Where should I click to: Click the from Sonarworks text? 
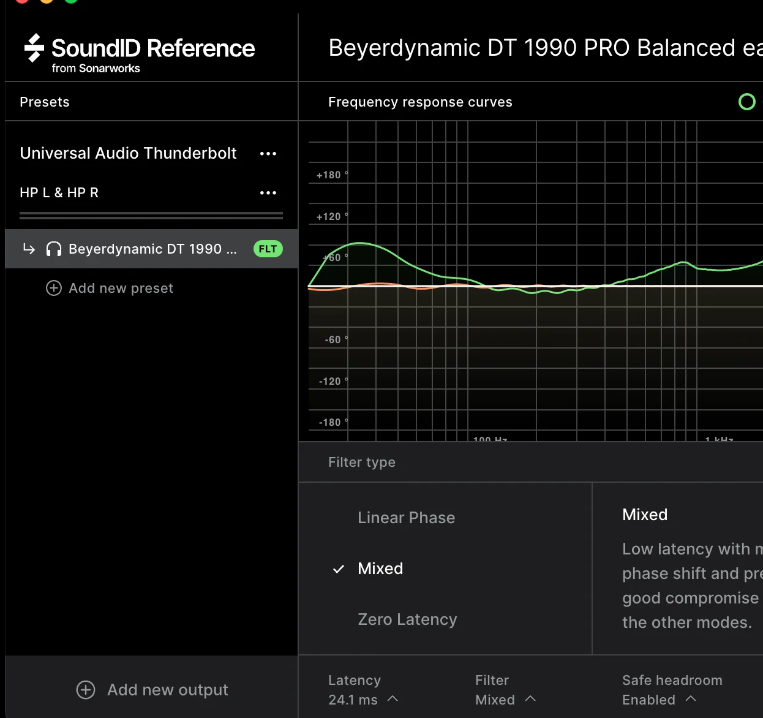(96, 69)
